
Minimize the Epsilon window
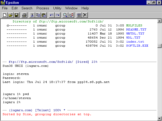(x=149, y=3)
